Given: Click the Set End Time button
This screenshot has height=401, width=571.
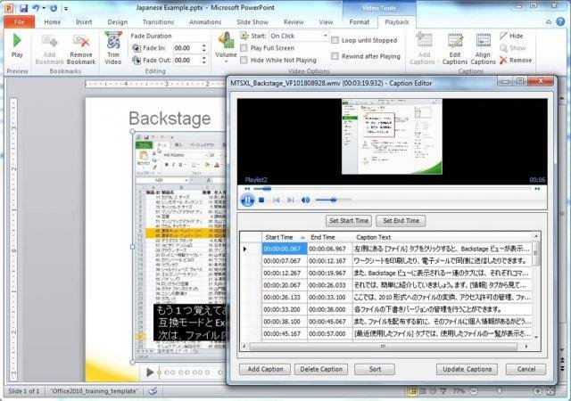Looking at the screenshot, I should point(401,221).
